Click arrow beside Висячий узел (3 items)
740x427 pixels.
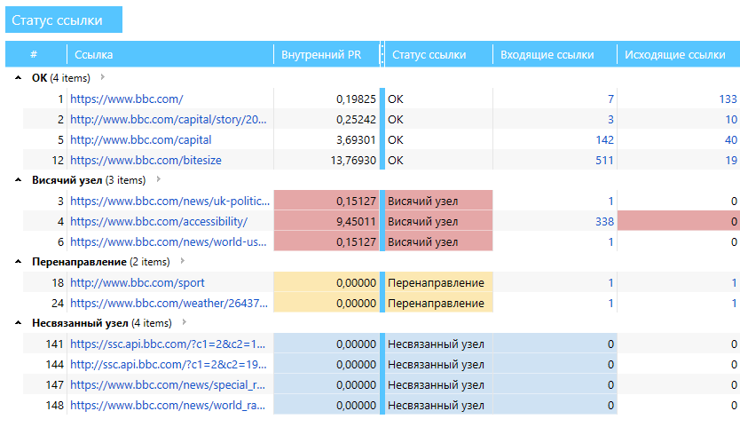159,179
